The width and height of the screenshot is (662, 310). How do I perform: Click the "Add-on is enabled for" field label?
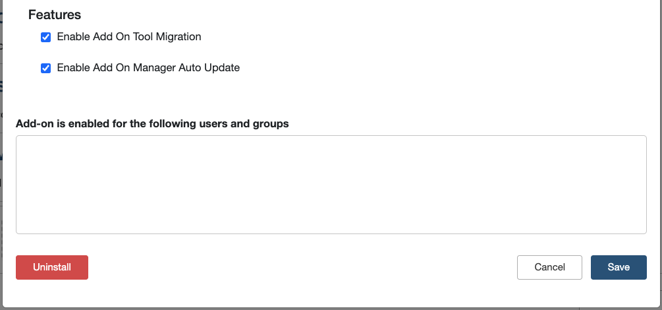[x=152, y=123]
